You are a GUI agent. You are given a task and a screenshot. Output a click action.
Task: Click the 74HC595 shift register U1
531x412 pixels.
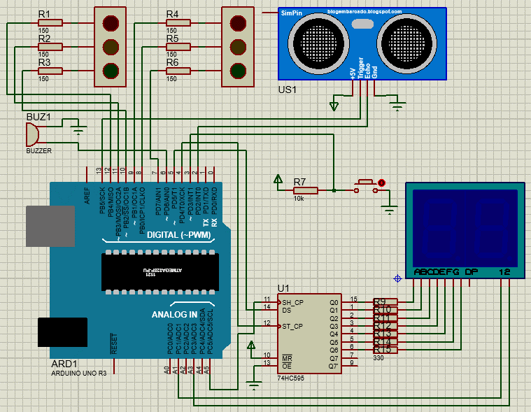[309, 334]
